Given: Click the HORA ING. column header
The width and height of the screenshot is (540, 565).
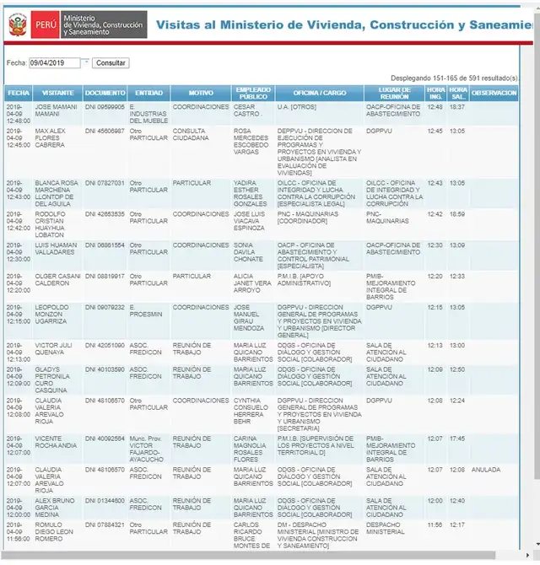Looking at the screenshot, I should click(x=436, y=93).
